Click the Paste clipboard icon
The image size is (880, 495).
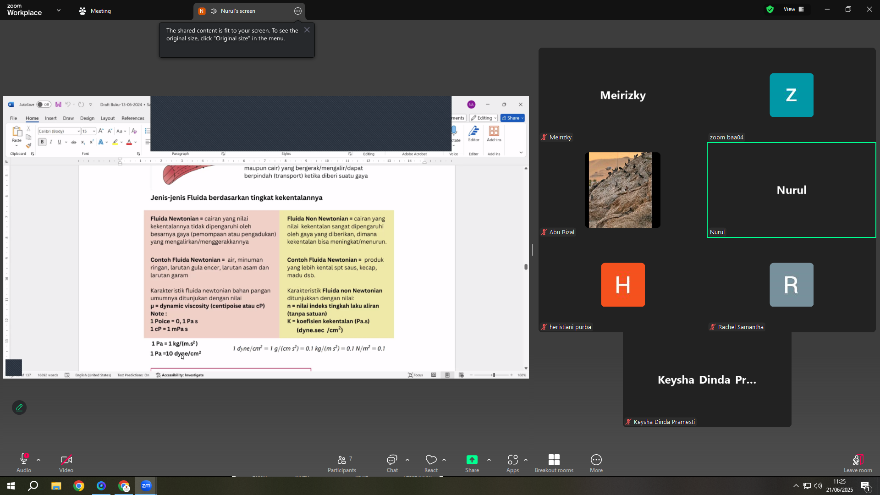tap(16, 132)
